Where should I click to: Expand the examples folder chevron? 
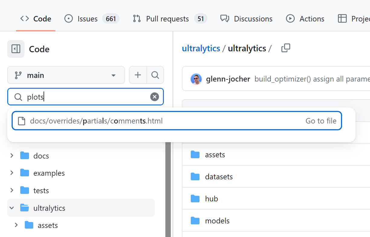point(12,173)
